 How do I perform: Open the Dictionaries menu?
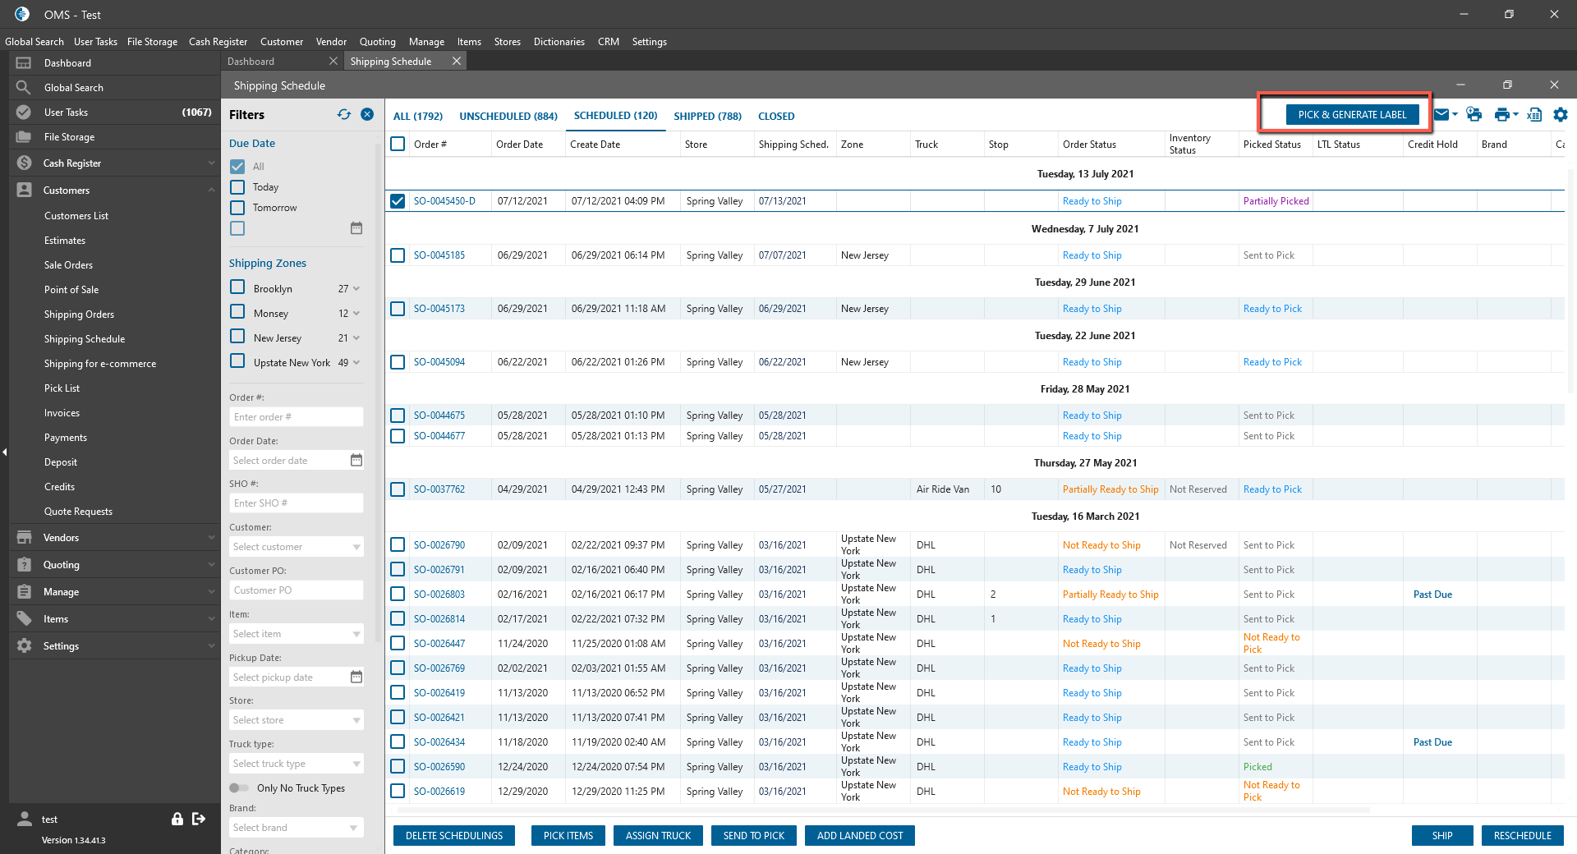point(559,42)
